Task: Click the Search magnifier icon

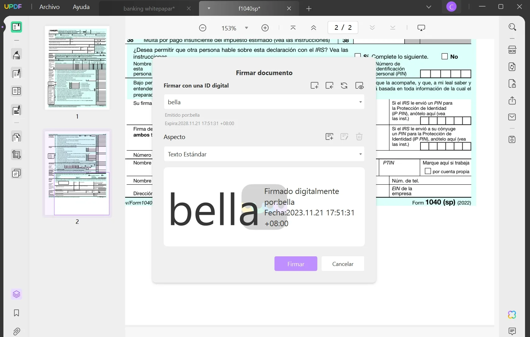Action: point(512,27)
